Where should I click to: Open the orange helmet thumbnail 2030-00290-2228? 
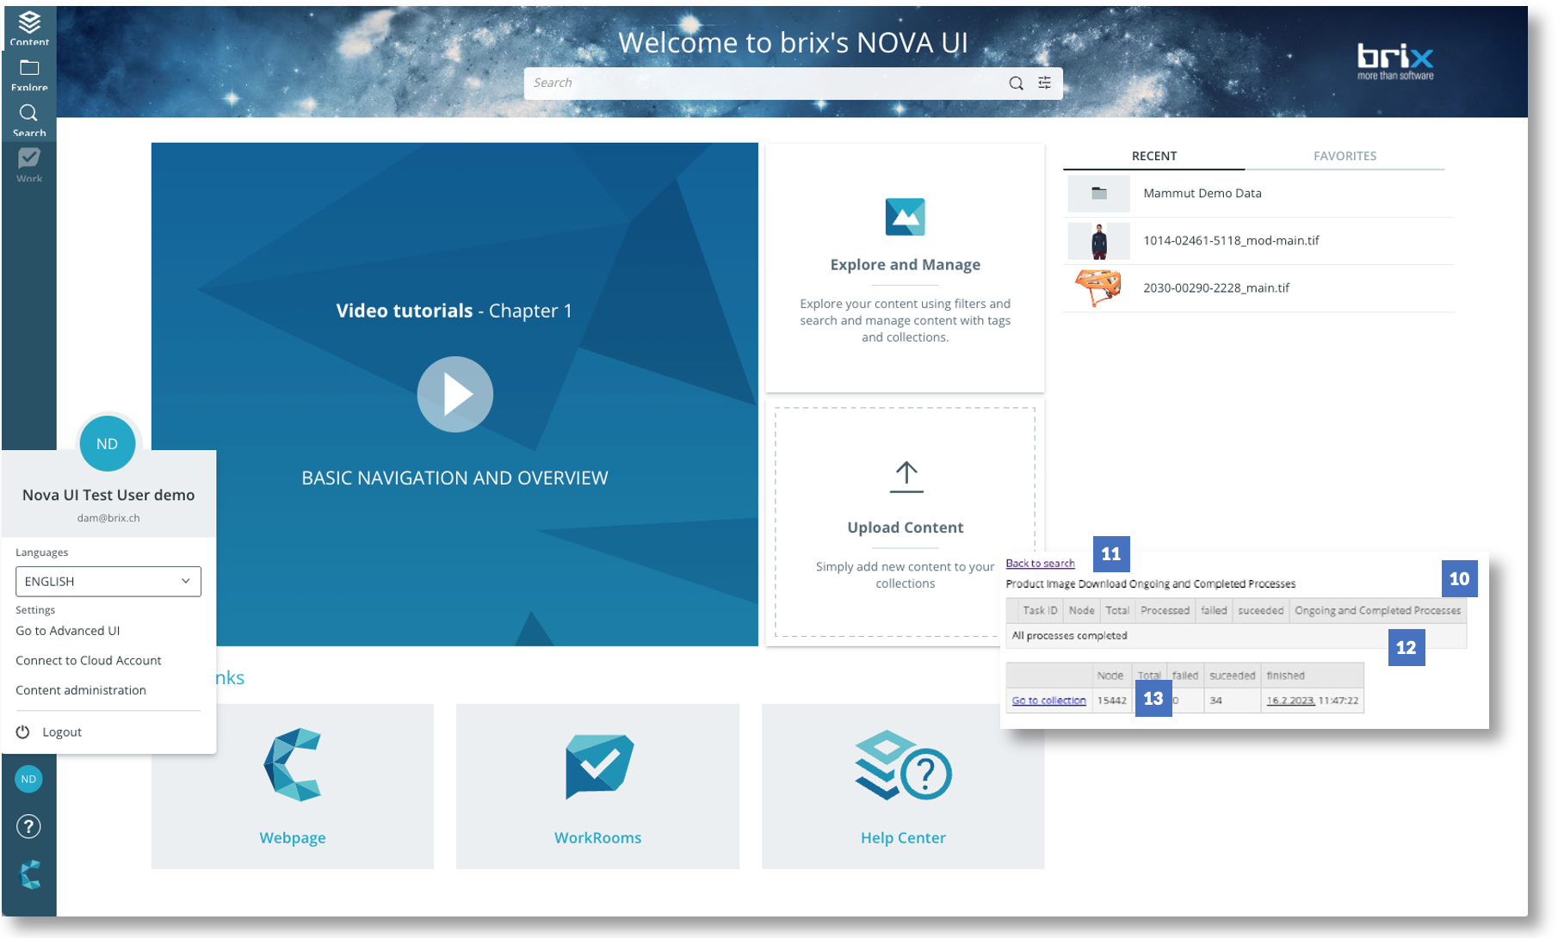[1098, 287]
